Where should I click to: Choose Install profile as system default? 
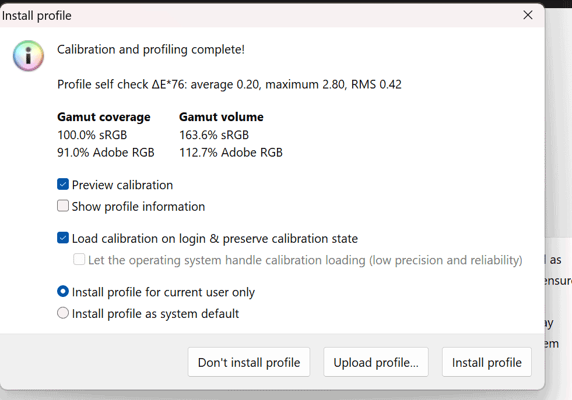tap(63, 313)
